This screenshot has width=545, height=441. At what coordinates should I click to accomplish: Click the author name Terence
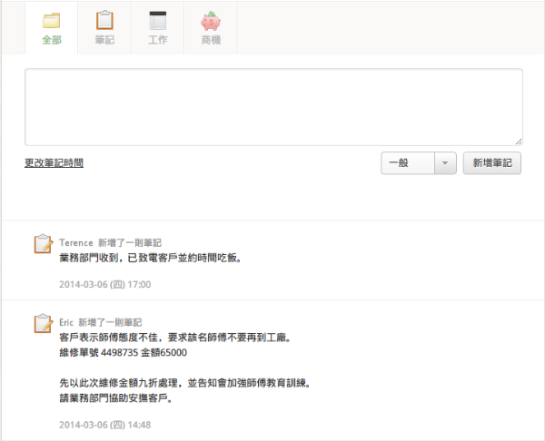(75, 242)
